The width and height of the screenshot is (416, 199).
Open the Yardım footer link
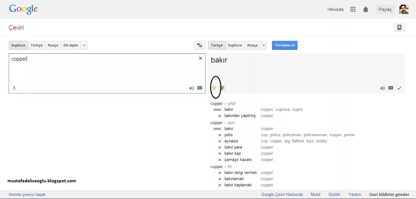[x=355, y=195]
